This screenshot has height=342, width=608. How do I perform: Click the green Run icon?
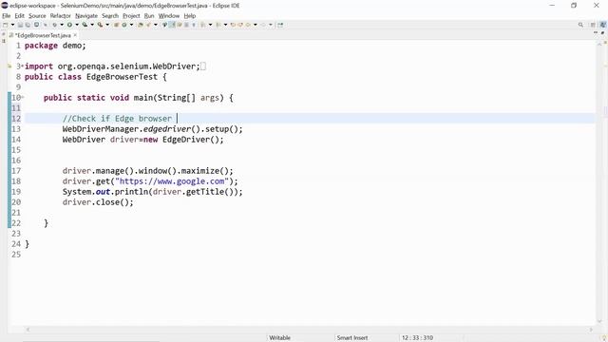coord(69,25)
